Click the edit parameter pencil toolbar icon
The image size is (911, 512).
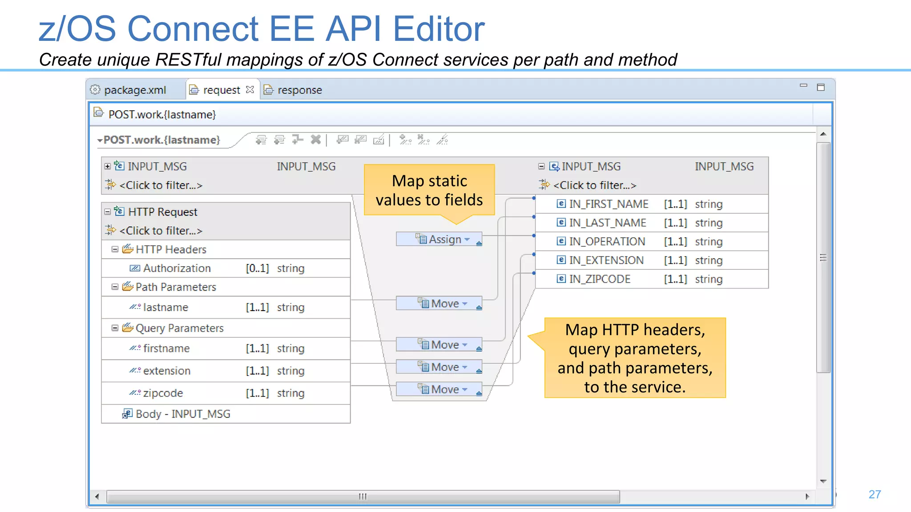click(442, 140)
